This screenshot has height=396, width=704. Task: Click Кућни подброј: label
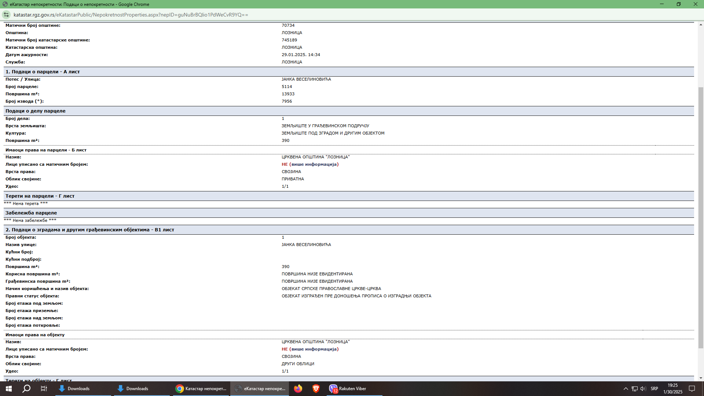23,260
